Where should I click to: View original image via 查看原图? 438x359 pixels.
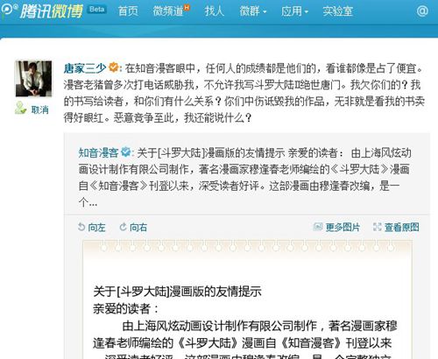(x=396, y=227)
